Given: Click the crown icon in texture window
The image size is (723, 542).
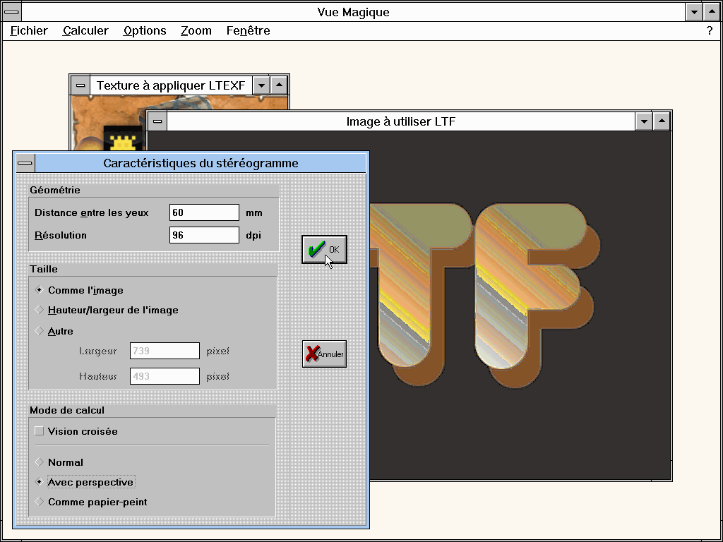Looking at the screenshot, I should [123, 139].
